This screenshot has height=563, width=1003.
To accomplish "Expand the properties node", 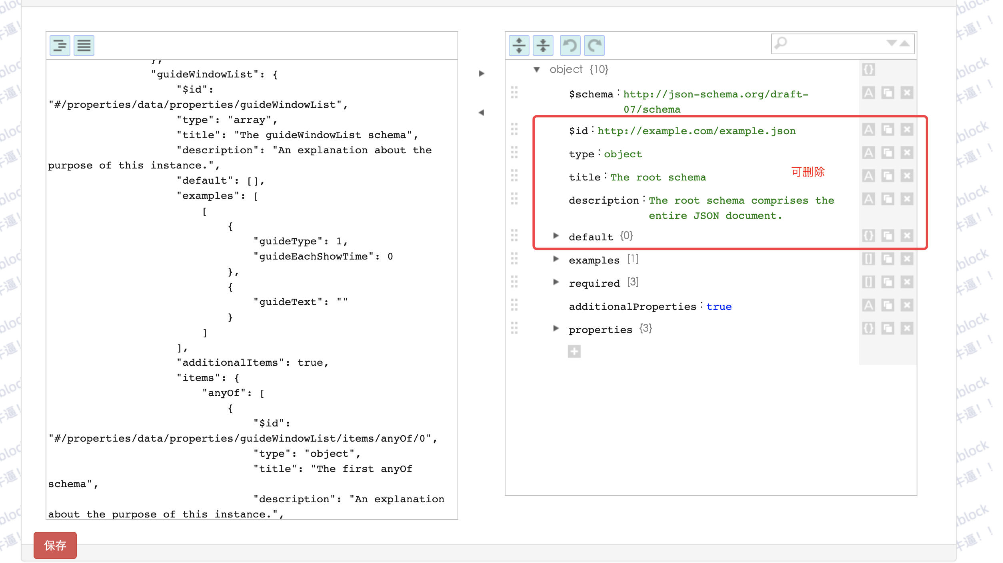I will click(555, 329).
